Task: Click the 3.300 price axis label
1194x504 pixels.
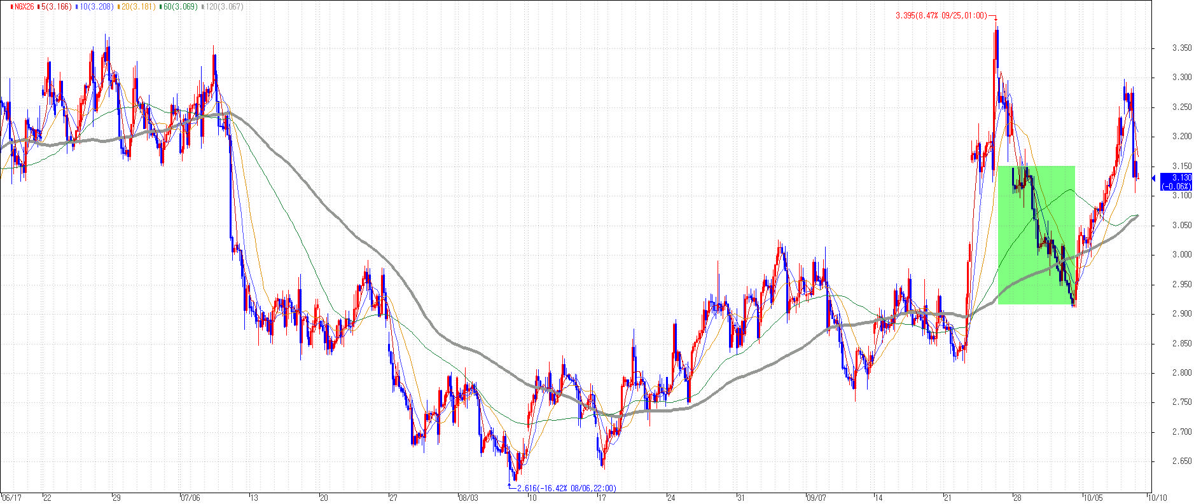Action: tap(1182, 78)
